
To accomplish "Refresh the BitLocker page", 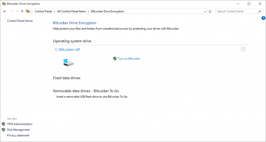I will 210,11.
